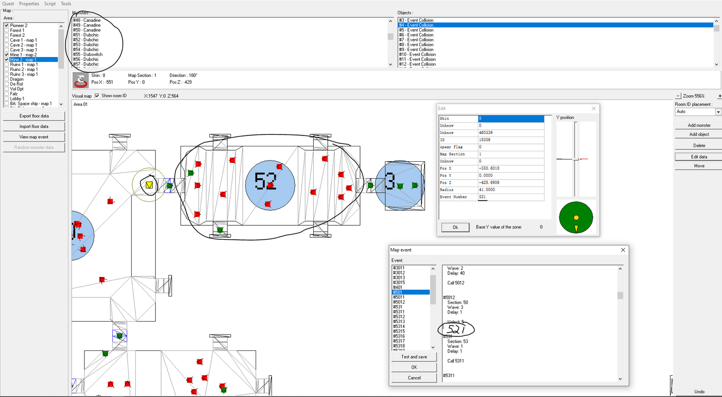Uncheck the Pioneer 2 area checkbox
The width and height of the screenshot is (722, 397).
pos(6,25)
